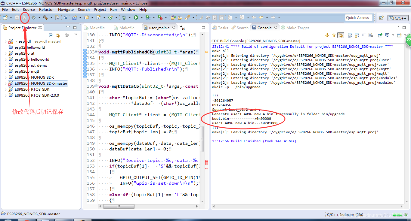
Task: Open the Build hammer dropdown arrow
Action: pos(51,18)
